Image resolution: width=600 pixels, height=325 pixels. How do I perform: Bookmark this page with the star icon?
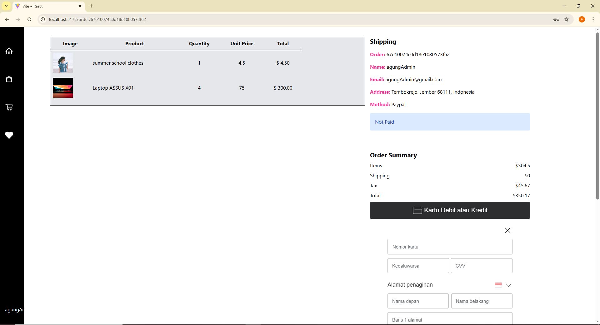[x=566, y=19]
